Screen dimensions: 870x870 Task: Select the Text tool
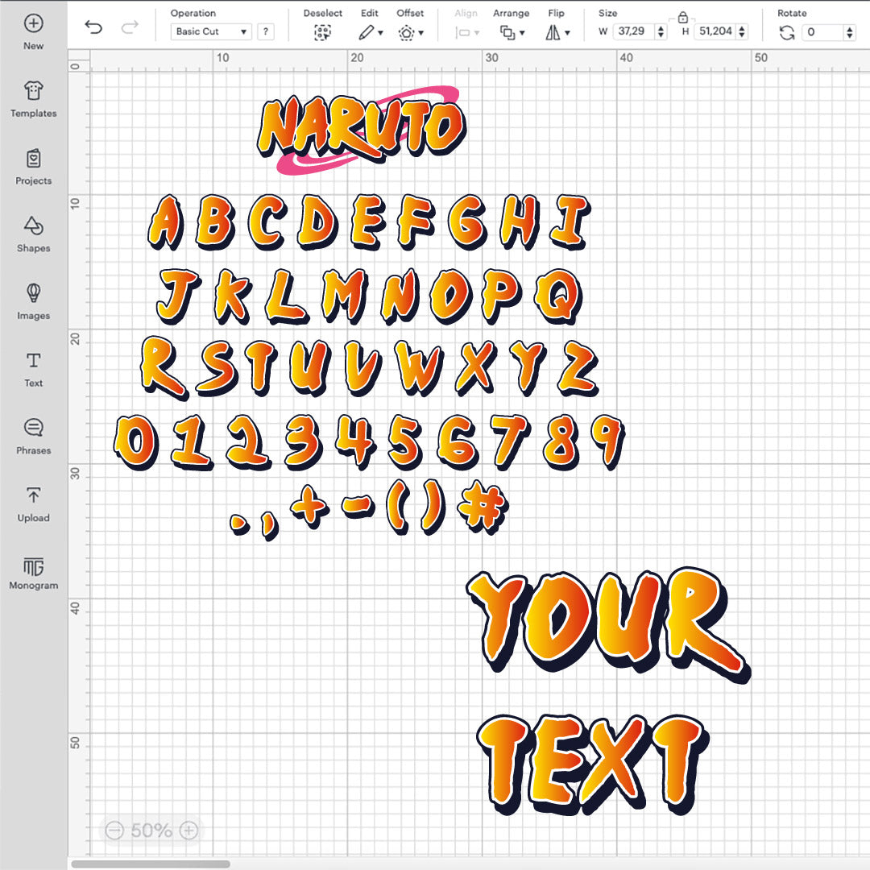pyautogui.click(x=33, y=362)
